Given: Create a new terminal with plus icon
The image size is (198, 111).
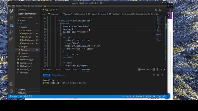Looking at the screenshot, I should point(148,69).
